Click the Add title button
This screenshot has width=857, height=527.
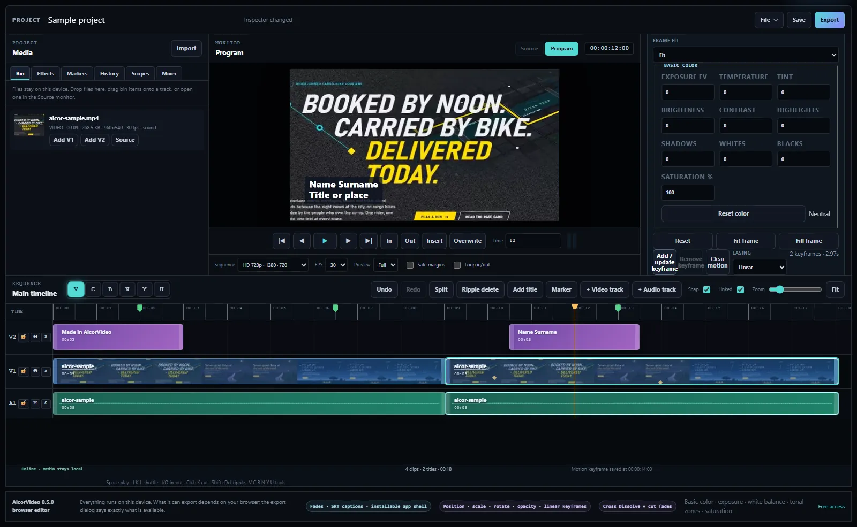(x=525, y=289)
